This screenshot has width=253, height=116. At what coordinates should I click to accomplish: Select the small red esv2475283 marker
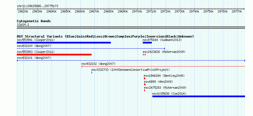[x=144, y=90]
